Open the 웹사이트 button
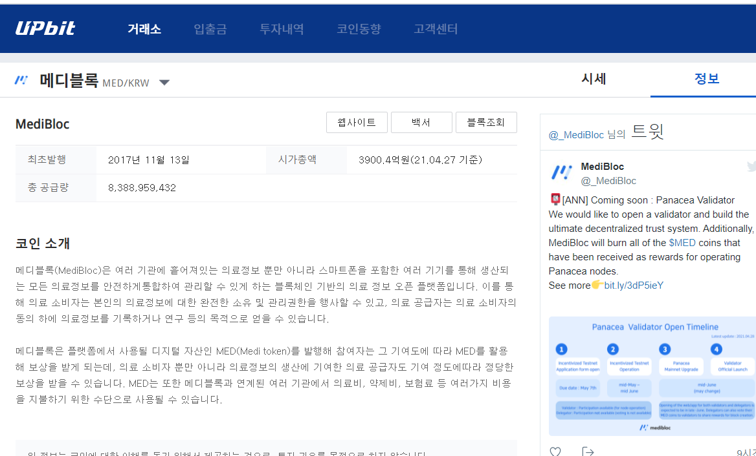The width and height of the screenshot is (756, 456). (x=357, y=122)
